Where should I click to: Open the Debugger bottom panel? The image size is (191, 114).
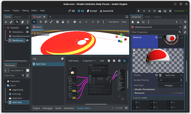(48, 108)
